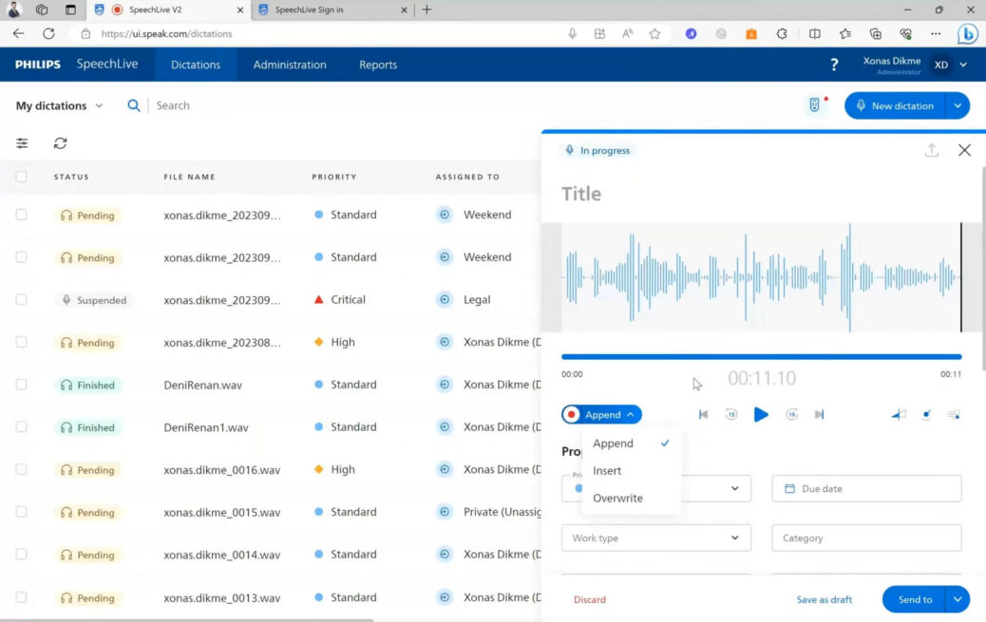Image resolution: width=986 pixels, height=622 pixels.
Task: Refresh the dictations list
Action: click(x=61, y=142)
